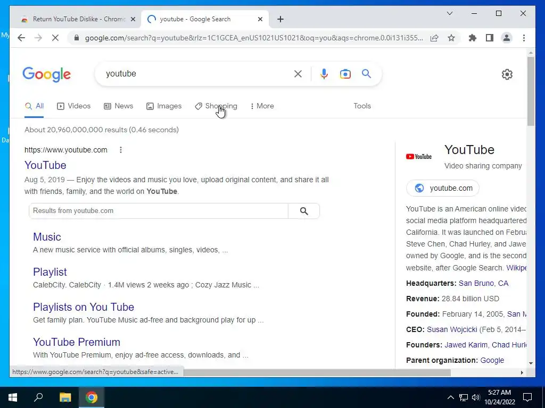Click the youtube.com knowledge panel button
The width and height of the screenshot is (545, 408).
click(442, 188)
